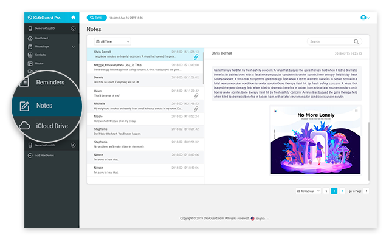Click the Add New Device plus icon
This screenshot has width=389, height=243.
coord(30,156)
